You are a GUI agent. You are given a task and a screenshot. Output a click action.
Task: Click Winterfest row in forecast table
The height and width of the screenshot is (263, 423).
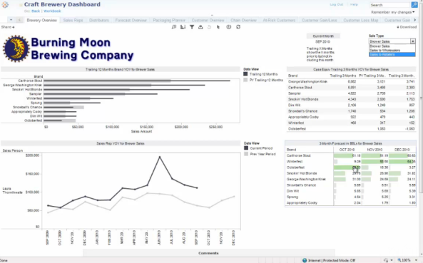click(x=350, y=161)
